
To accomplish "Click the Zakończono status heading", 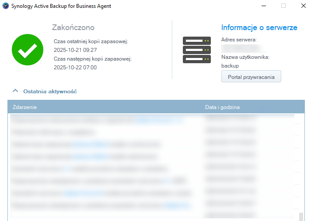I will [73, 28].
